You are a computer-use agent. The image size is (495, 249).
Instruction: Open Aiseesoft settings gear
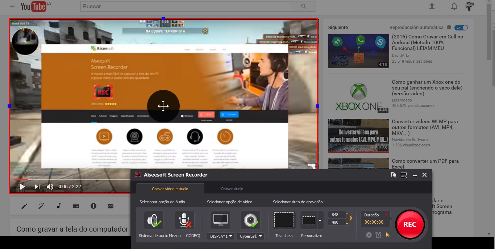point(369,235)
